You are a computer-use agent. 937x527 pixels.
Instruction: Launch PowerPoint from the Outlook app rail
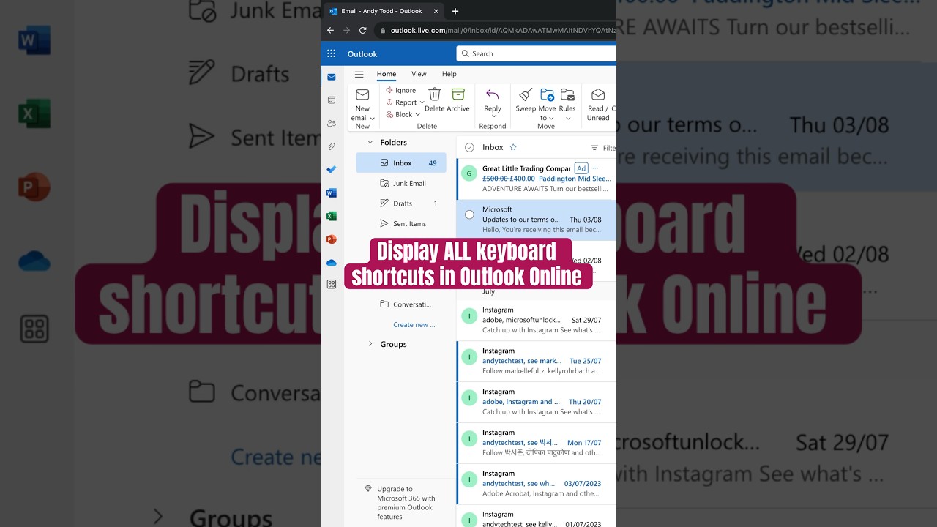click(332, 239)
